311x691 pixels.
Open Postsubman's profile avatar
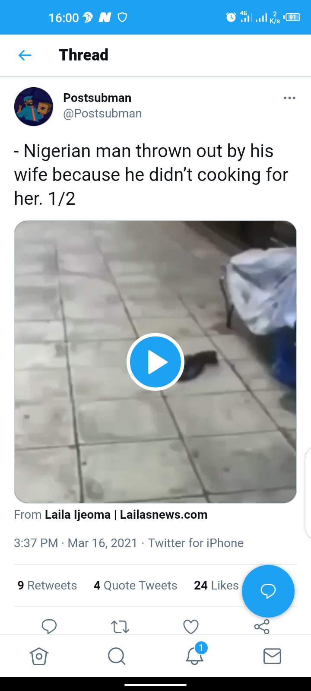[34, 107]
